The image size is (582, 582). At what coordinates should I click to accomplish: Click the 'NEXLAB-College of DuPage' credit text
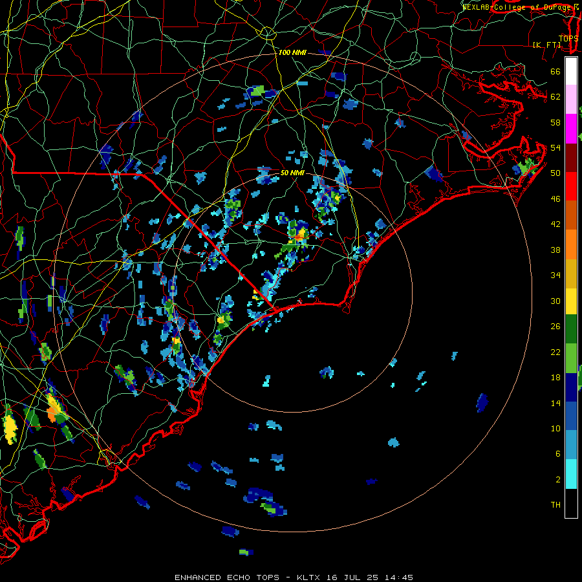517,7
